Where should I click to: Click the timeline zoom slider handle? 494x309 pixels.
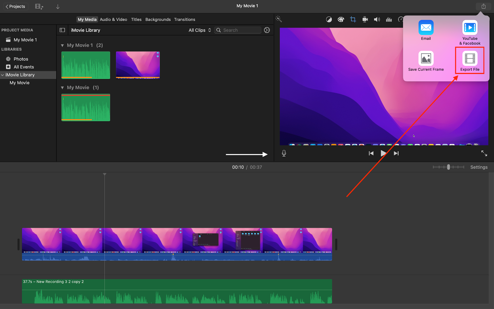pos(448,167)
